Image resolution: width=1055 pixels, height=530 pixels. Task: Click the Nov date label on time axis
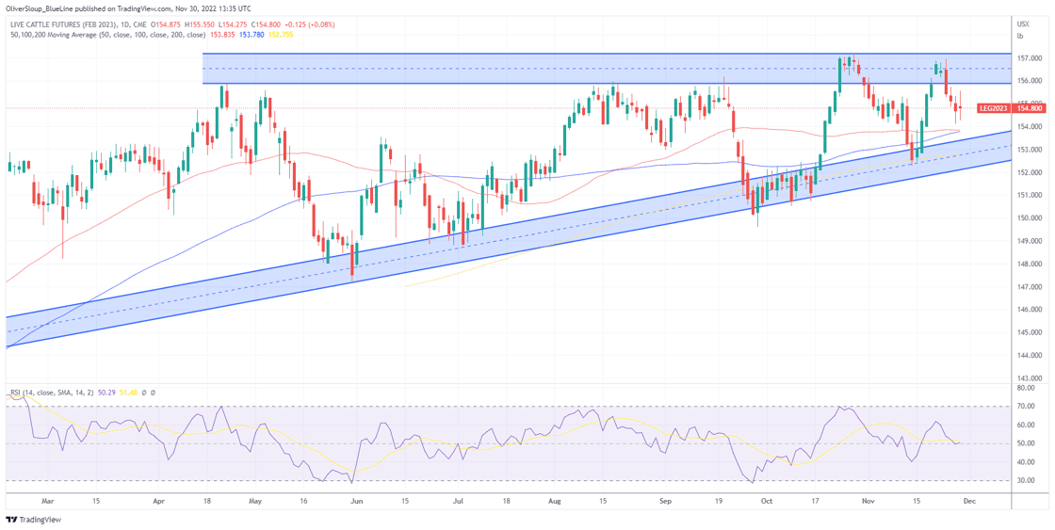pyautogui.click(x=868, y=501)
